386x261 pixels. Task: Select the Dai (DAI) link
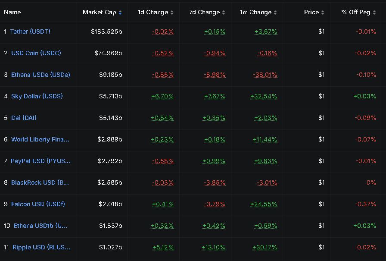[x=24, y=118]
